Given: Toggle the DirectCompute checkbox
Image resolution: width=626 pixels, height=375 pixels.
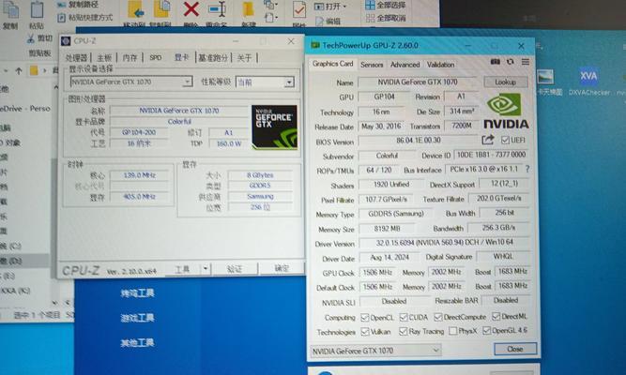Looking at the screenshot, I should [438, 317].
